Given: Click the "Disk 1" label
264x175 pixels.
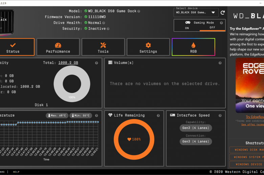Looking at the screenshot, I should pos(41,105).
